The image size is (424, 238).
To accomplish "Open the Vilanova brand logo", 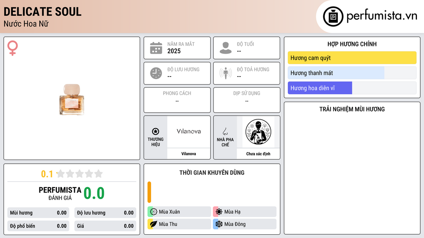I will pos(189,131).
